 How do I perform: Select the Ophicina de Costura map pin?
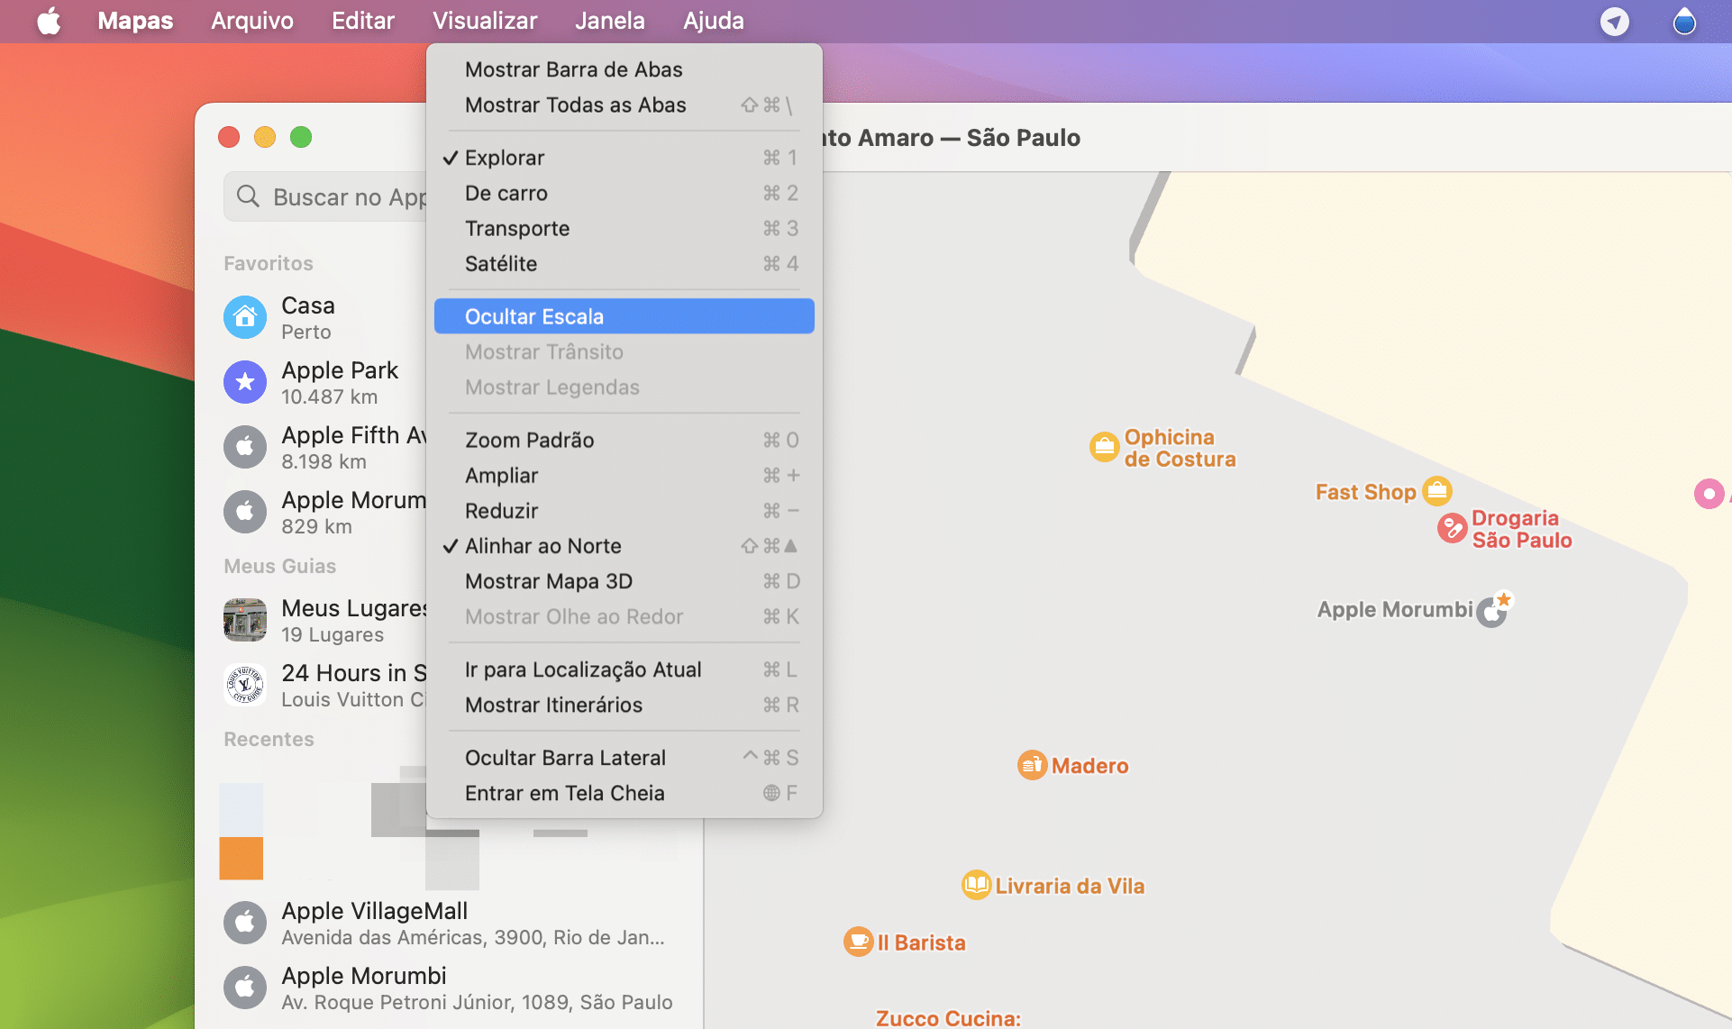click(x=1104, y=446)
